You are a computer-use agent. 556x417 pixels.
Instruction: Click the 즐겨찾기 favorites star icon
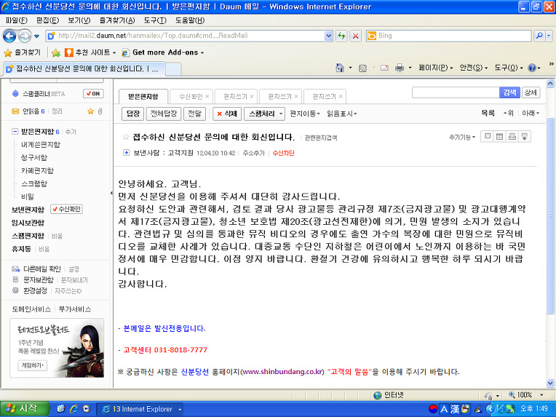pyautogui.click(x=8, y=52)
